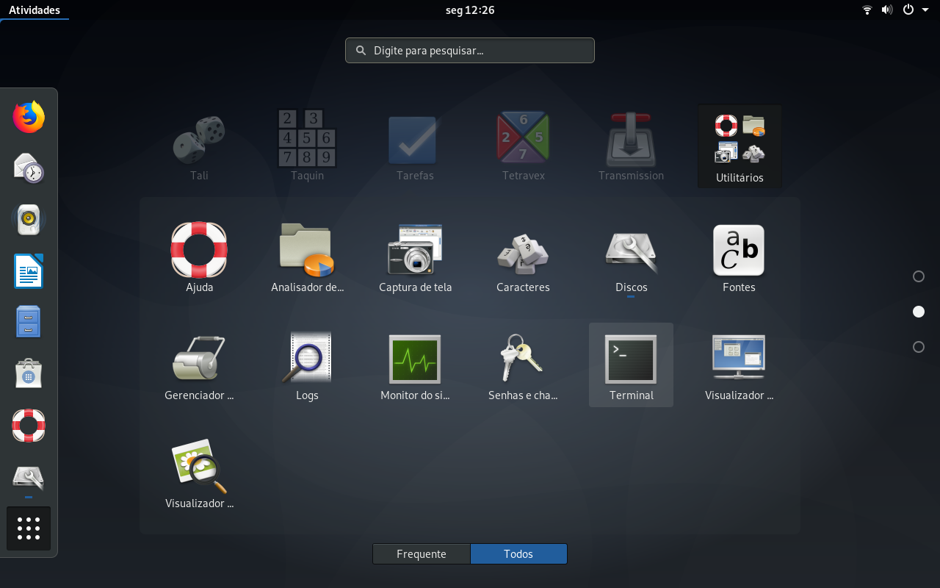Open Monitor do sistema

[415, 365]
